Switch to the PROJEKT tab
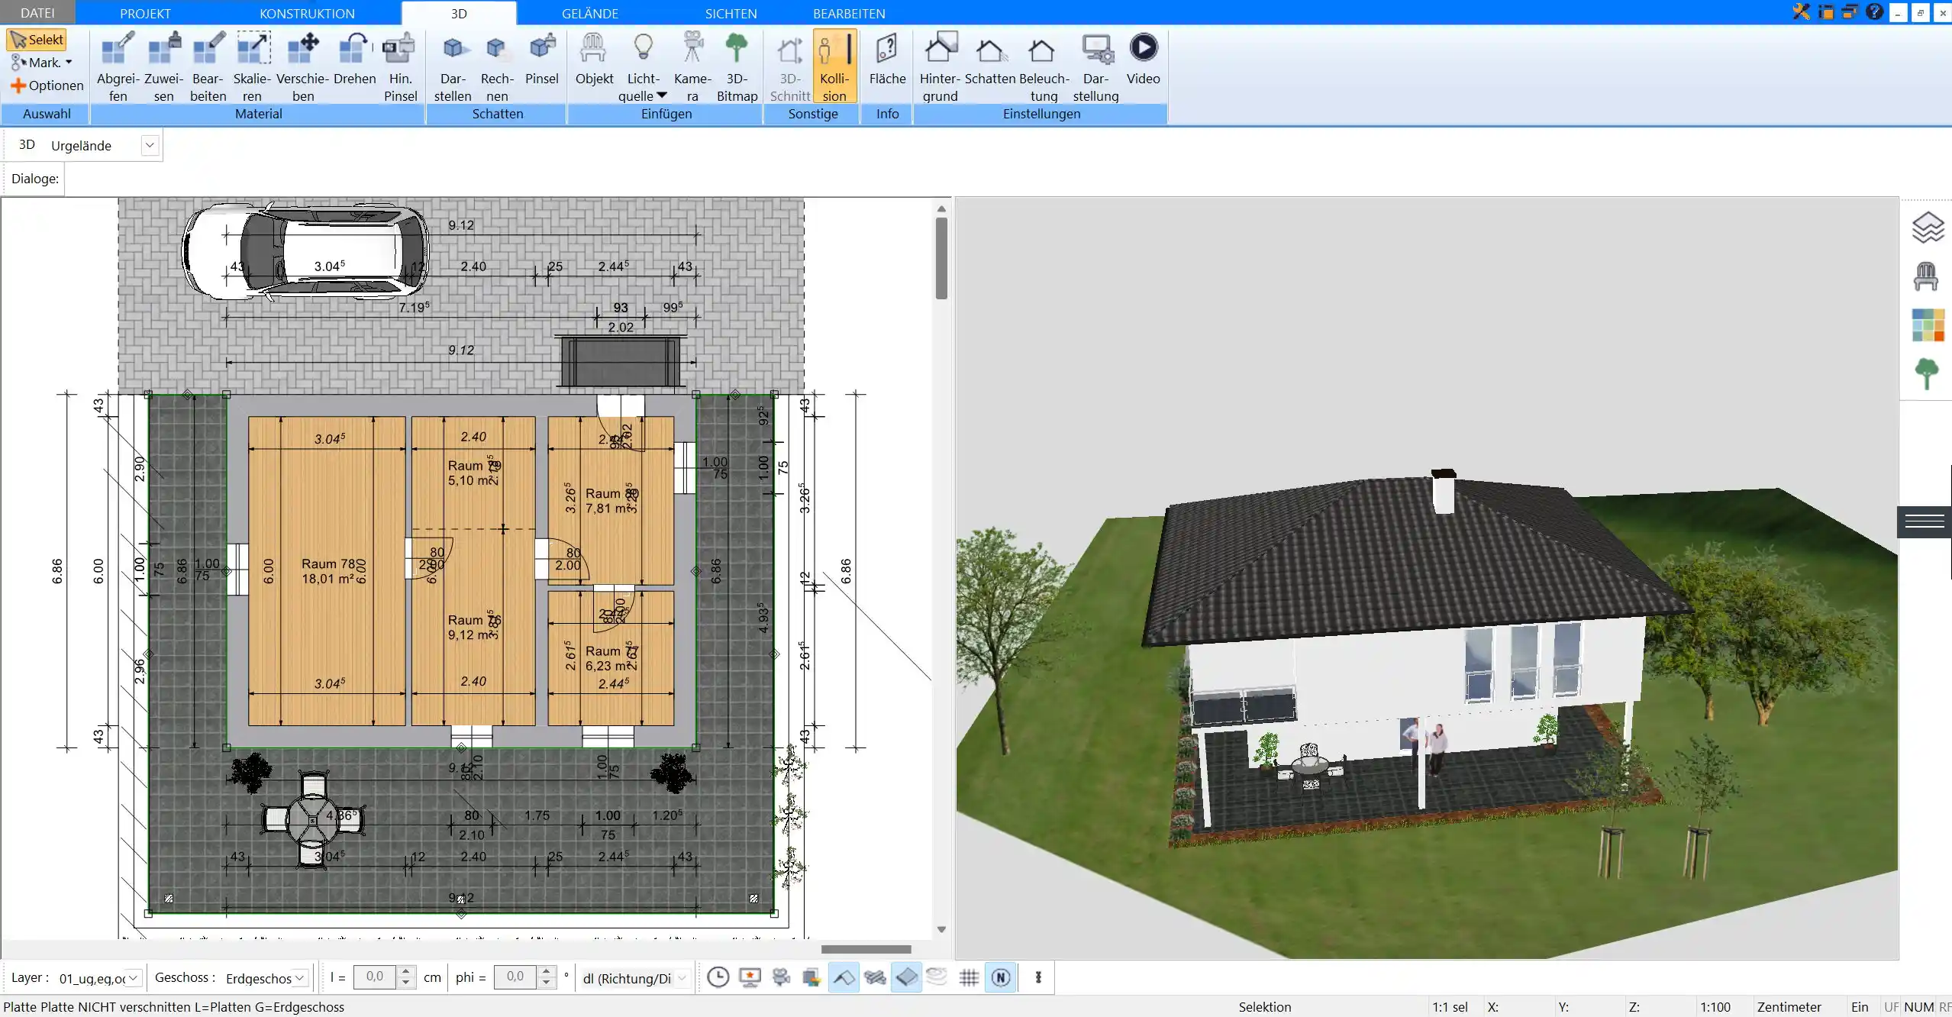Viewport: 1952px width, 1017px height. click(145, 13)
